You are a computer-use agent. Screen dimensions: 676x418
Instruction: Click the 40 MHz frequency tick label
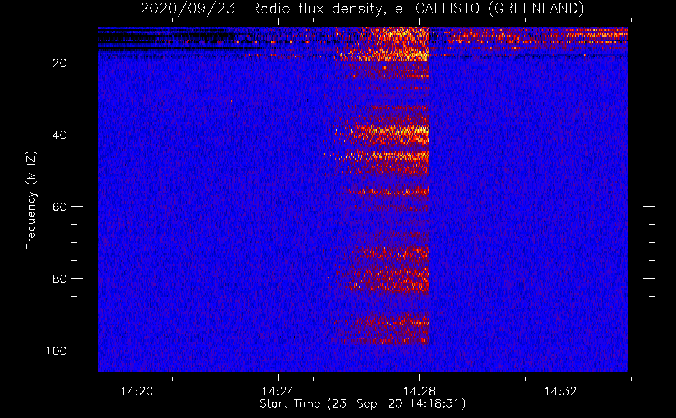pyautogui.click(x=60, y=135)
